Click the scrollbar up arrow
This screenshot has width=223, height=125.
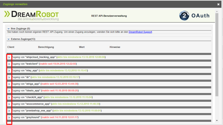[217, 11]
